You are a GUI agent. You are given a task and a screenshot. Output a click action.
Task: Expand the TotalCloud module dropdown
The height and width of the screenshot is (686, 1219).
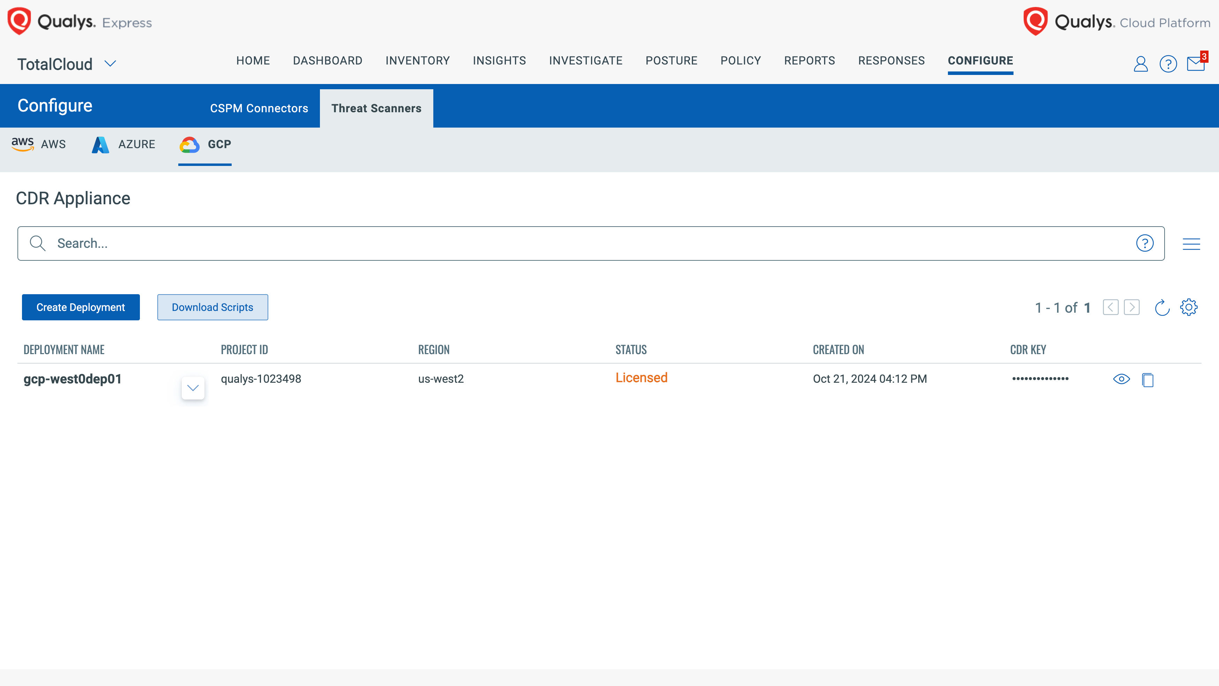click(x=110, y=64)
